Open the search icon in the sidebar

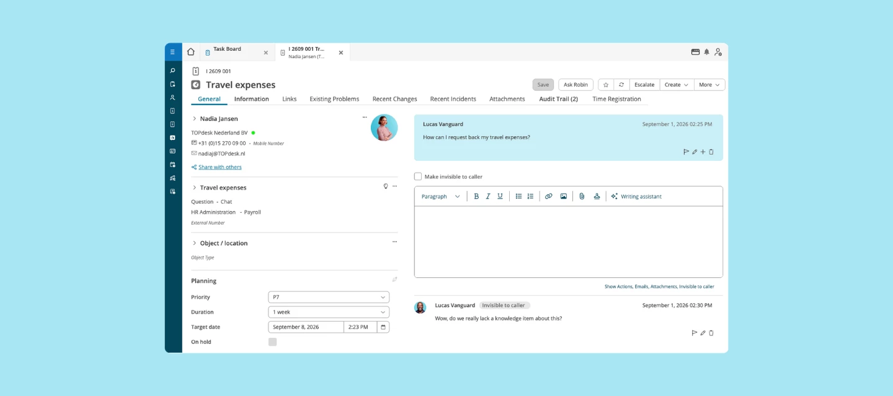click(172, 71)
